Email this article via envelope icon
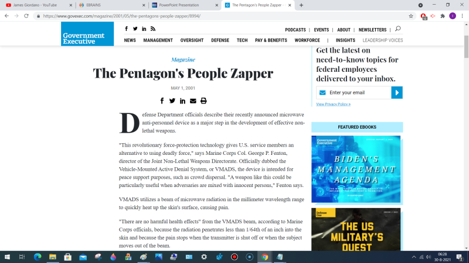The height and width of the screenshot is (263, 469). tap(193, 101)
